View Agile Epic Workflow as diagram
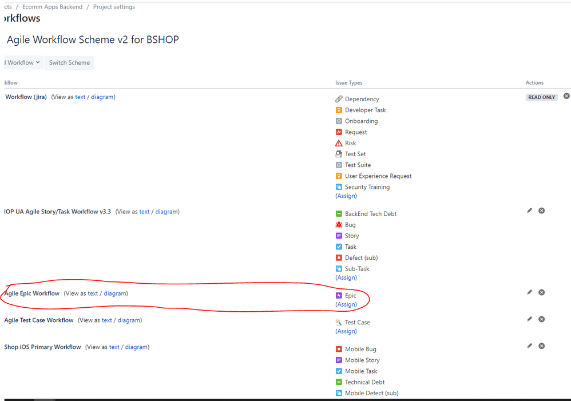The height and width of the screenshot is (401, 571). click(x=115, y=293)
